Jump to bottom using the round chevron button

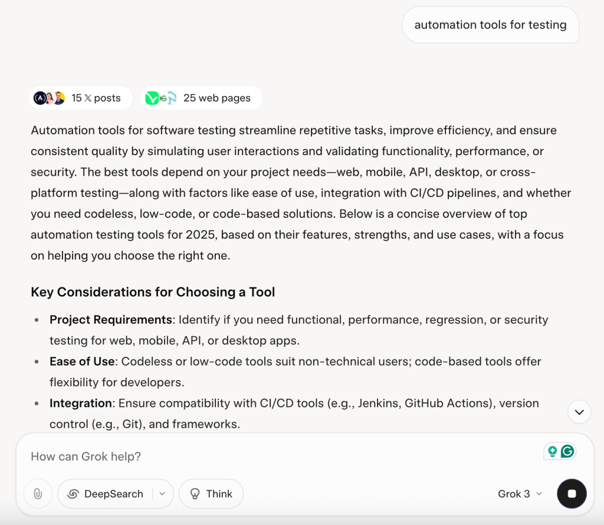pyautogui.click(x=579, y=412)
